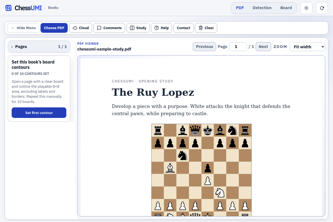The width and height of the screenshot is (333, 222).
Task: Click the page number input field
Action: 238,47
